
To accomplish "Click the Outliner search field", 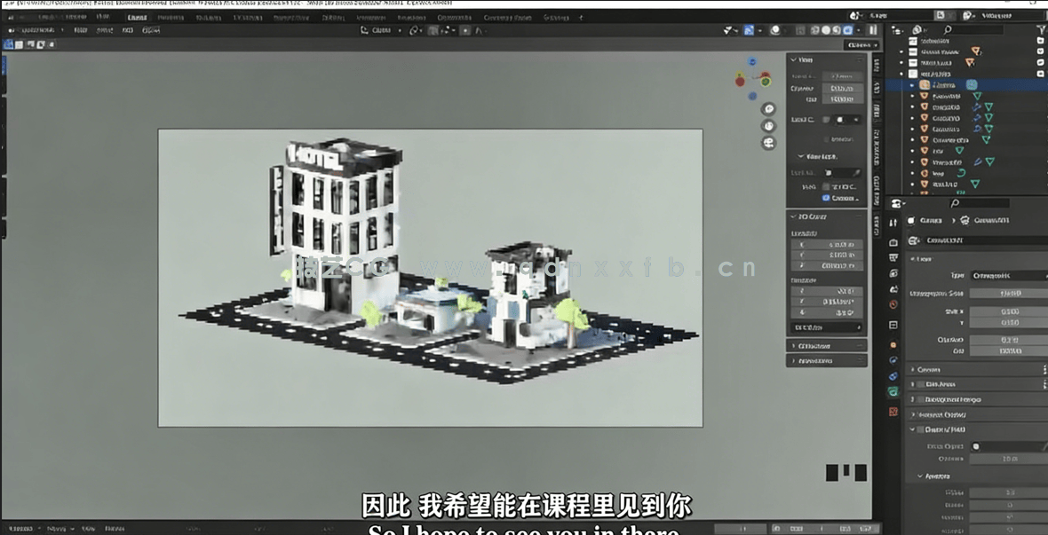I will (968, 28).
